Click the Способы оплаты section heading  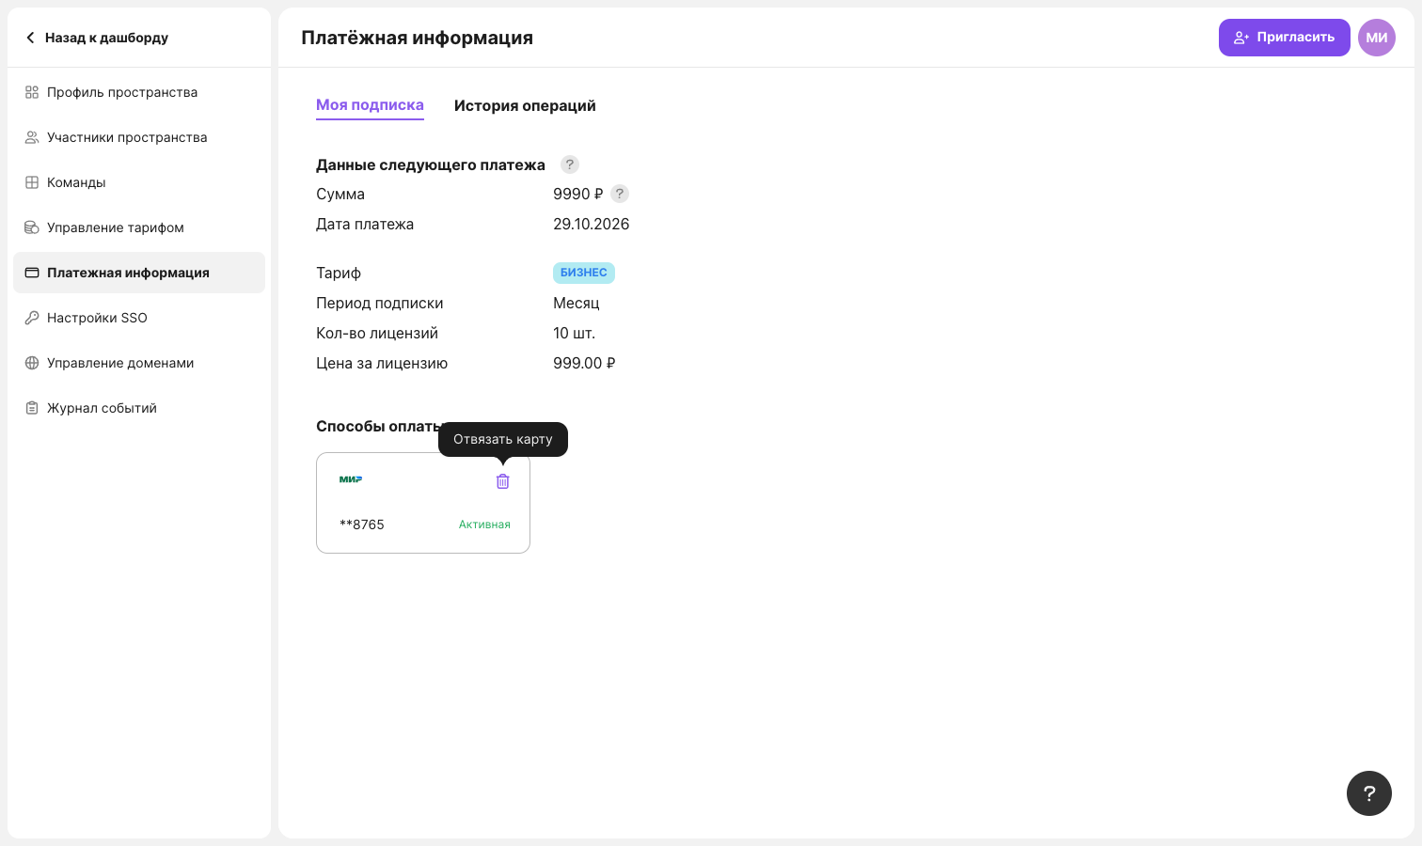point(378,426)
